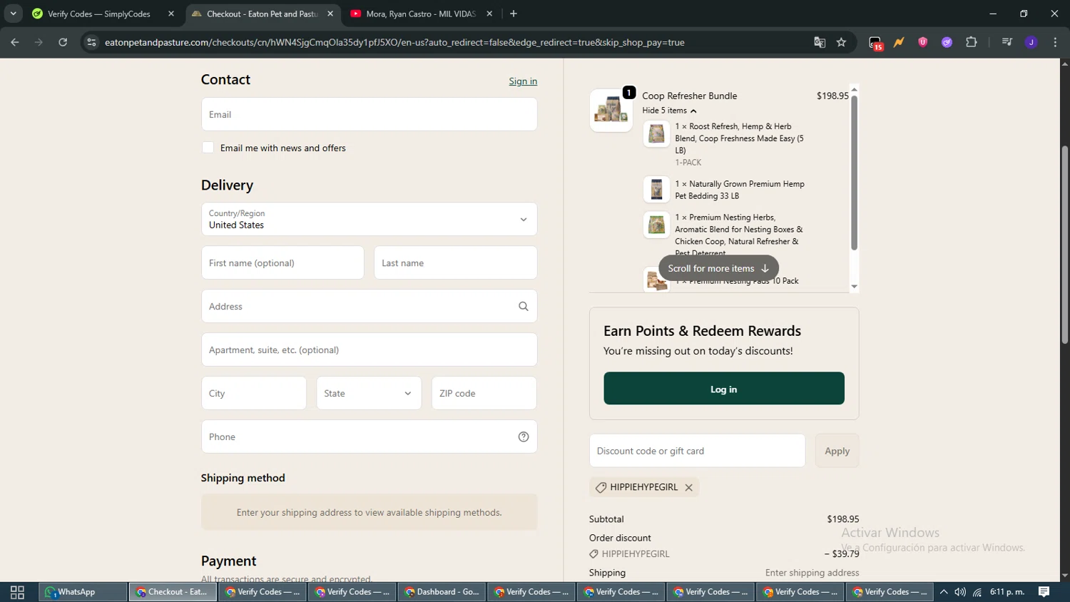Screen dimensions: 1070x602
Task: Open the notifications center icon
Action: [1044, 592]
